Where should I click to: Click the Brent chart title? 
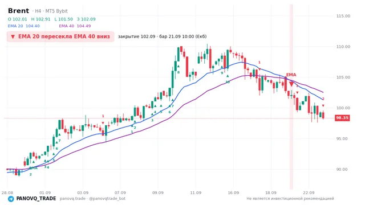[18, 11]
